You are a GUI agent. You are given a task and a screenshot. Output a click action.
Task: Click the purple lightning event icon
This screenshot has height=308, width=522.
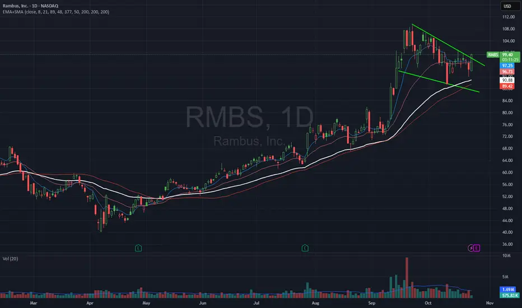(x=470, y=248)
